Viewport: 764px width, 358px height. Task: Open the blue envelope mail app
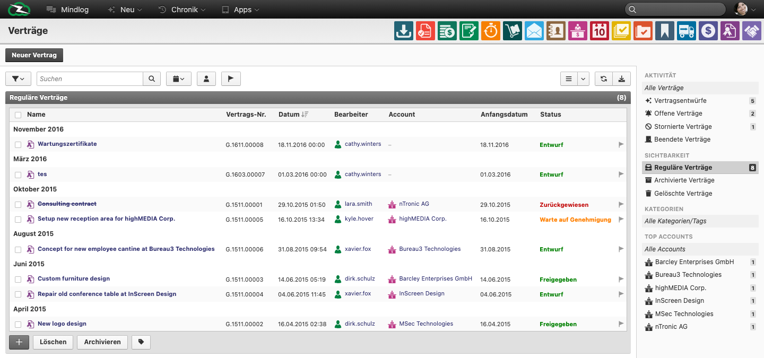point(534,31)
